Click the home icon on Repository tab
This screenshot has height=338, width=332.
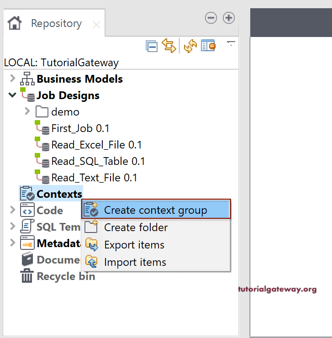point(15,23)
